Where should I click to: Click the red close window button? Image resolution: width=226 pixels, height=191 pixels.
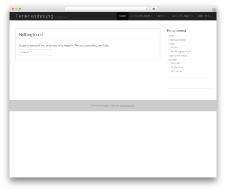(x=13, y=9)
